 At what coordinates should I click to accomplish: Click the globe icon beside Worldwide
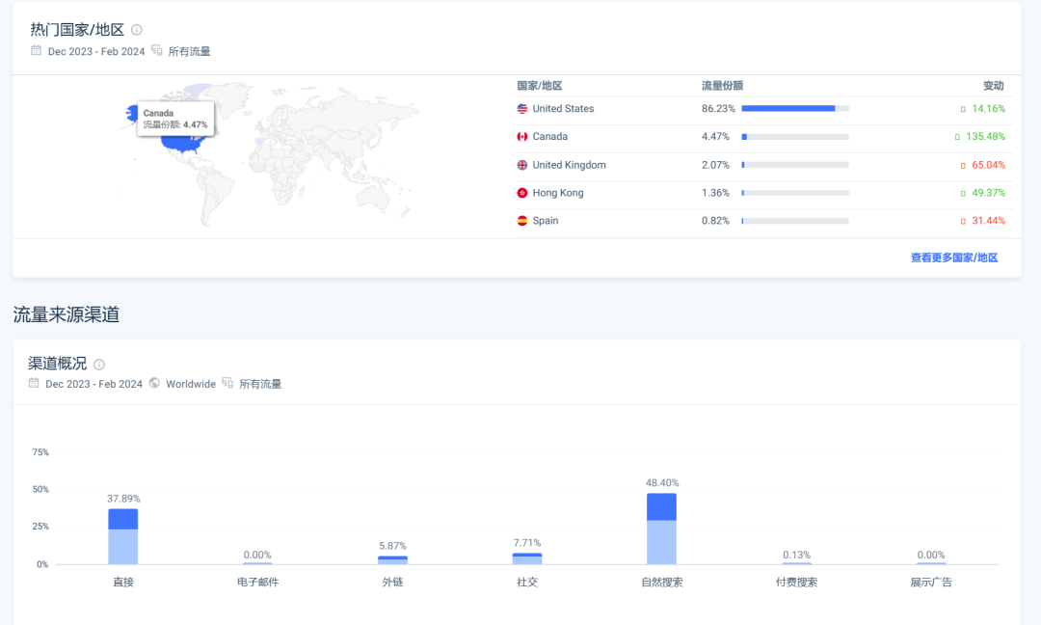tap(154, 383)
